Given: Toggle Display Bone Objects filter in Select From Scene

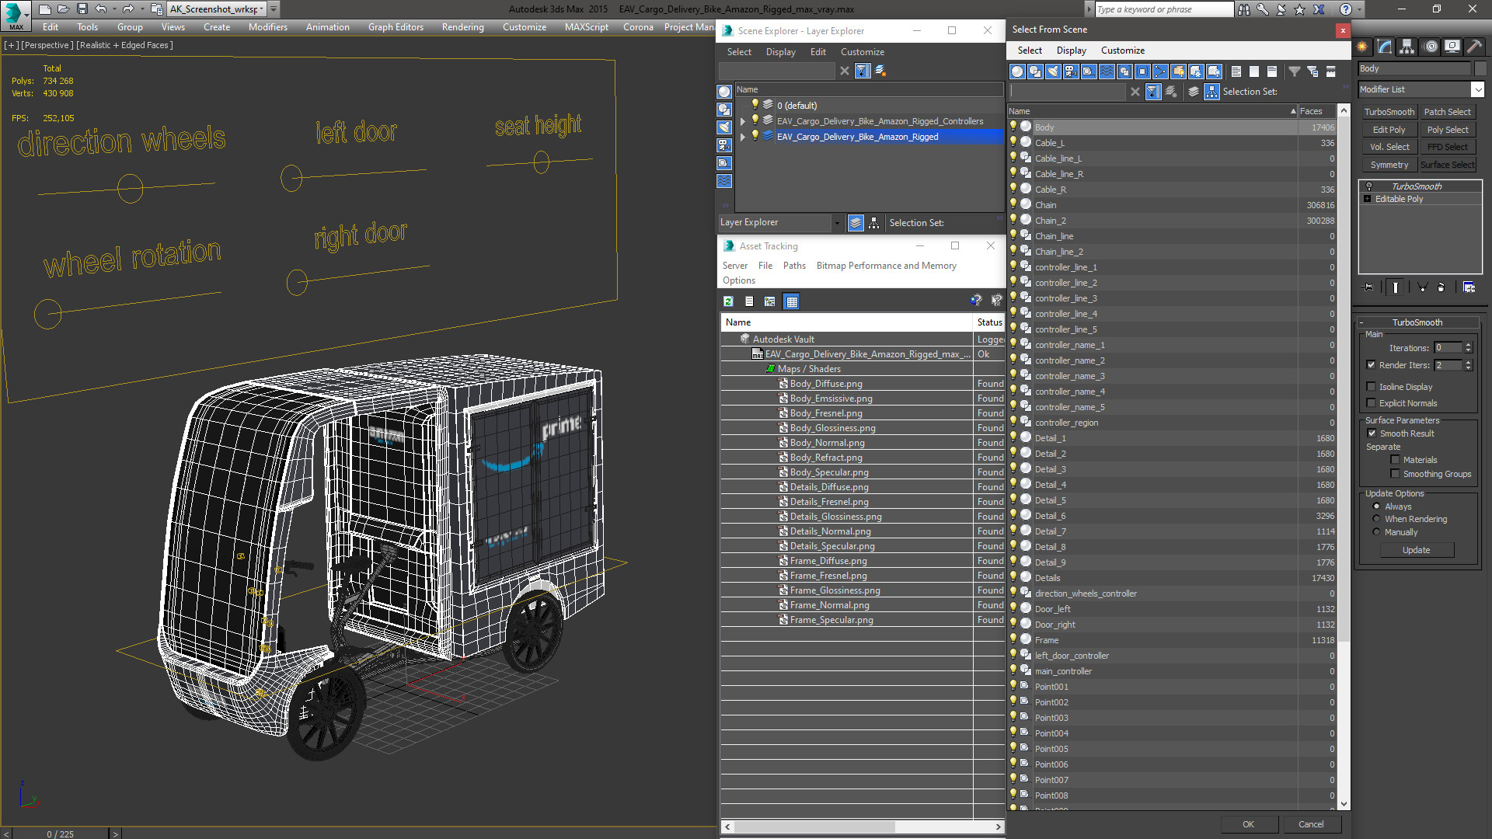Looking at the screenshot, I should [x=1160, y=71].
